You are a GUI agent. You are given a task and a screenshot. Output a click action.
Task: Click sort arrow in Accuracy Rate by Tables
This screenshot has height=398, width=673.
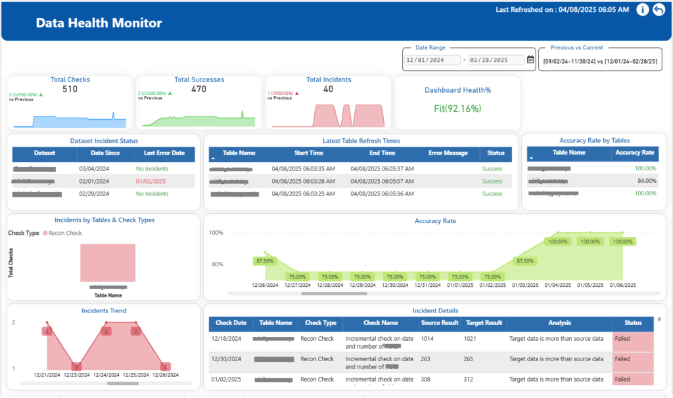point(531,159)
